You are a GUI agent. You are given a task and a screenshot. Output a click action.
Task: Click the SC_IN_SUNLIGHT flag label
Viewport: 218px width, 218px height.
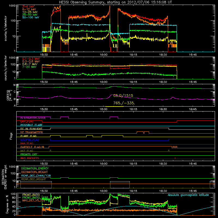click(31, 129)
